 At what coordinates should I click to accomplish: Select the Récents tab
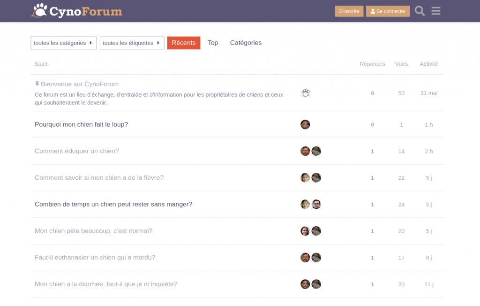coord(183,43)
